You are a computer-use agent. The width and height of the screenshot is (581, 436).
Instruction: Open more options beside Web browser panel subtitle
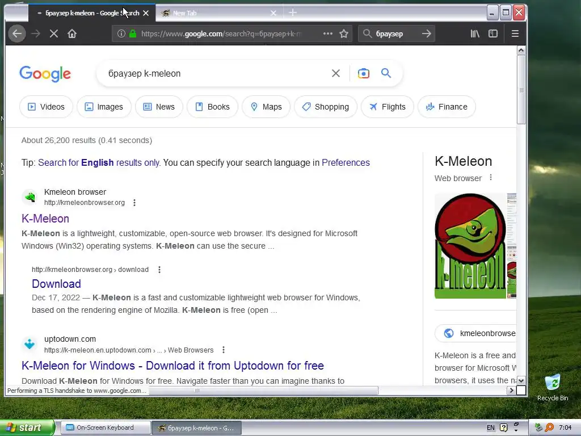(x=491, y=178)
